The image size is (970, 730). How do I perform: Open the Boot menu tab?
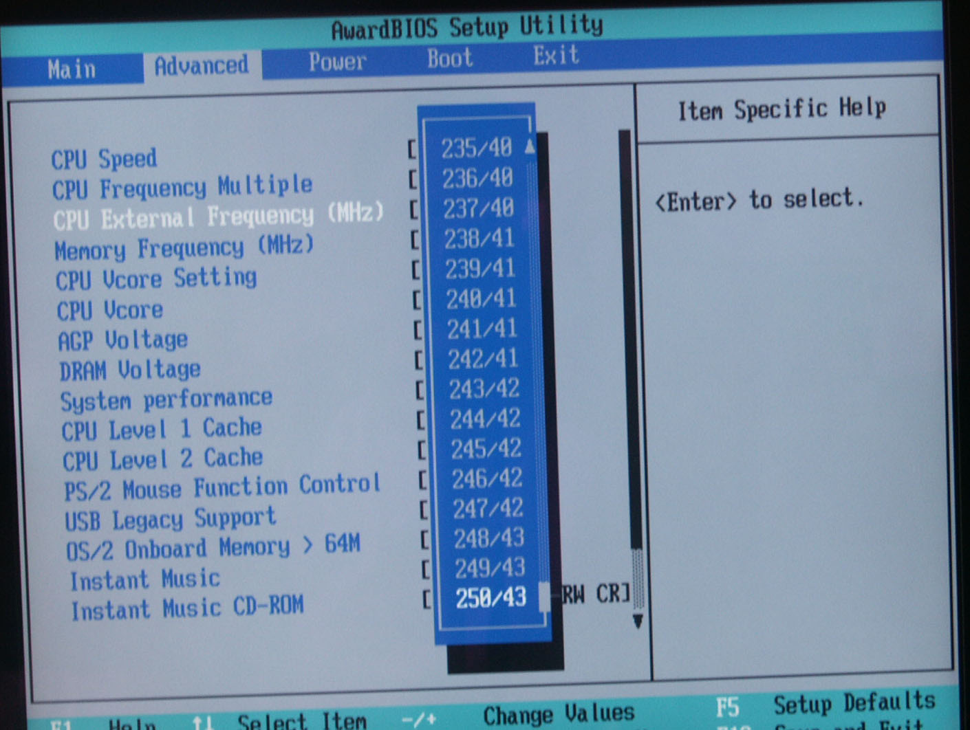pyautogui.click(x=450, y=58)
